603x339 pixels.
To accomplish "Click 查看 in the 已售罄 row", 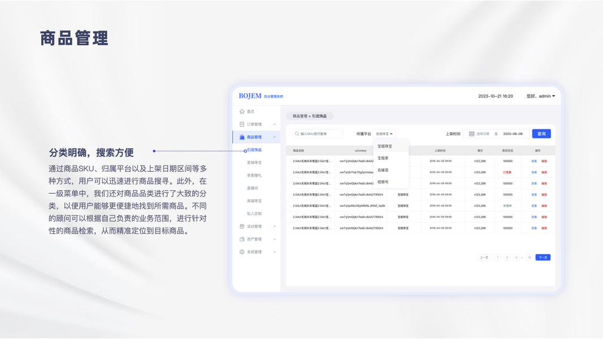I will pos(534,172).
